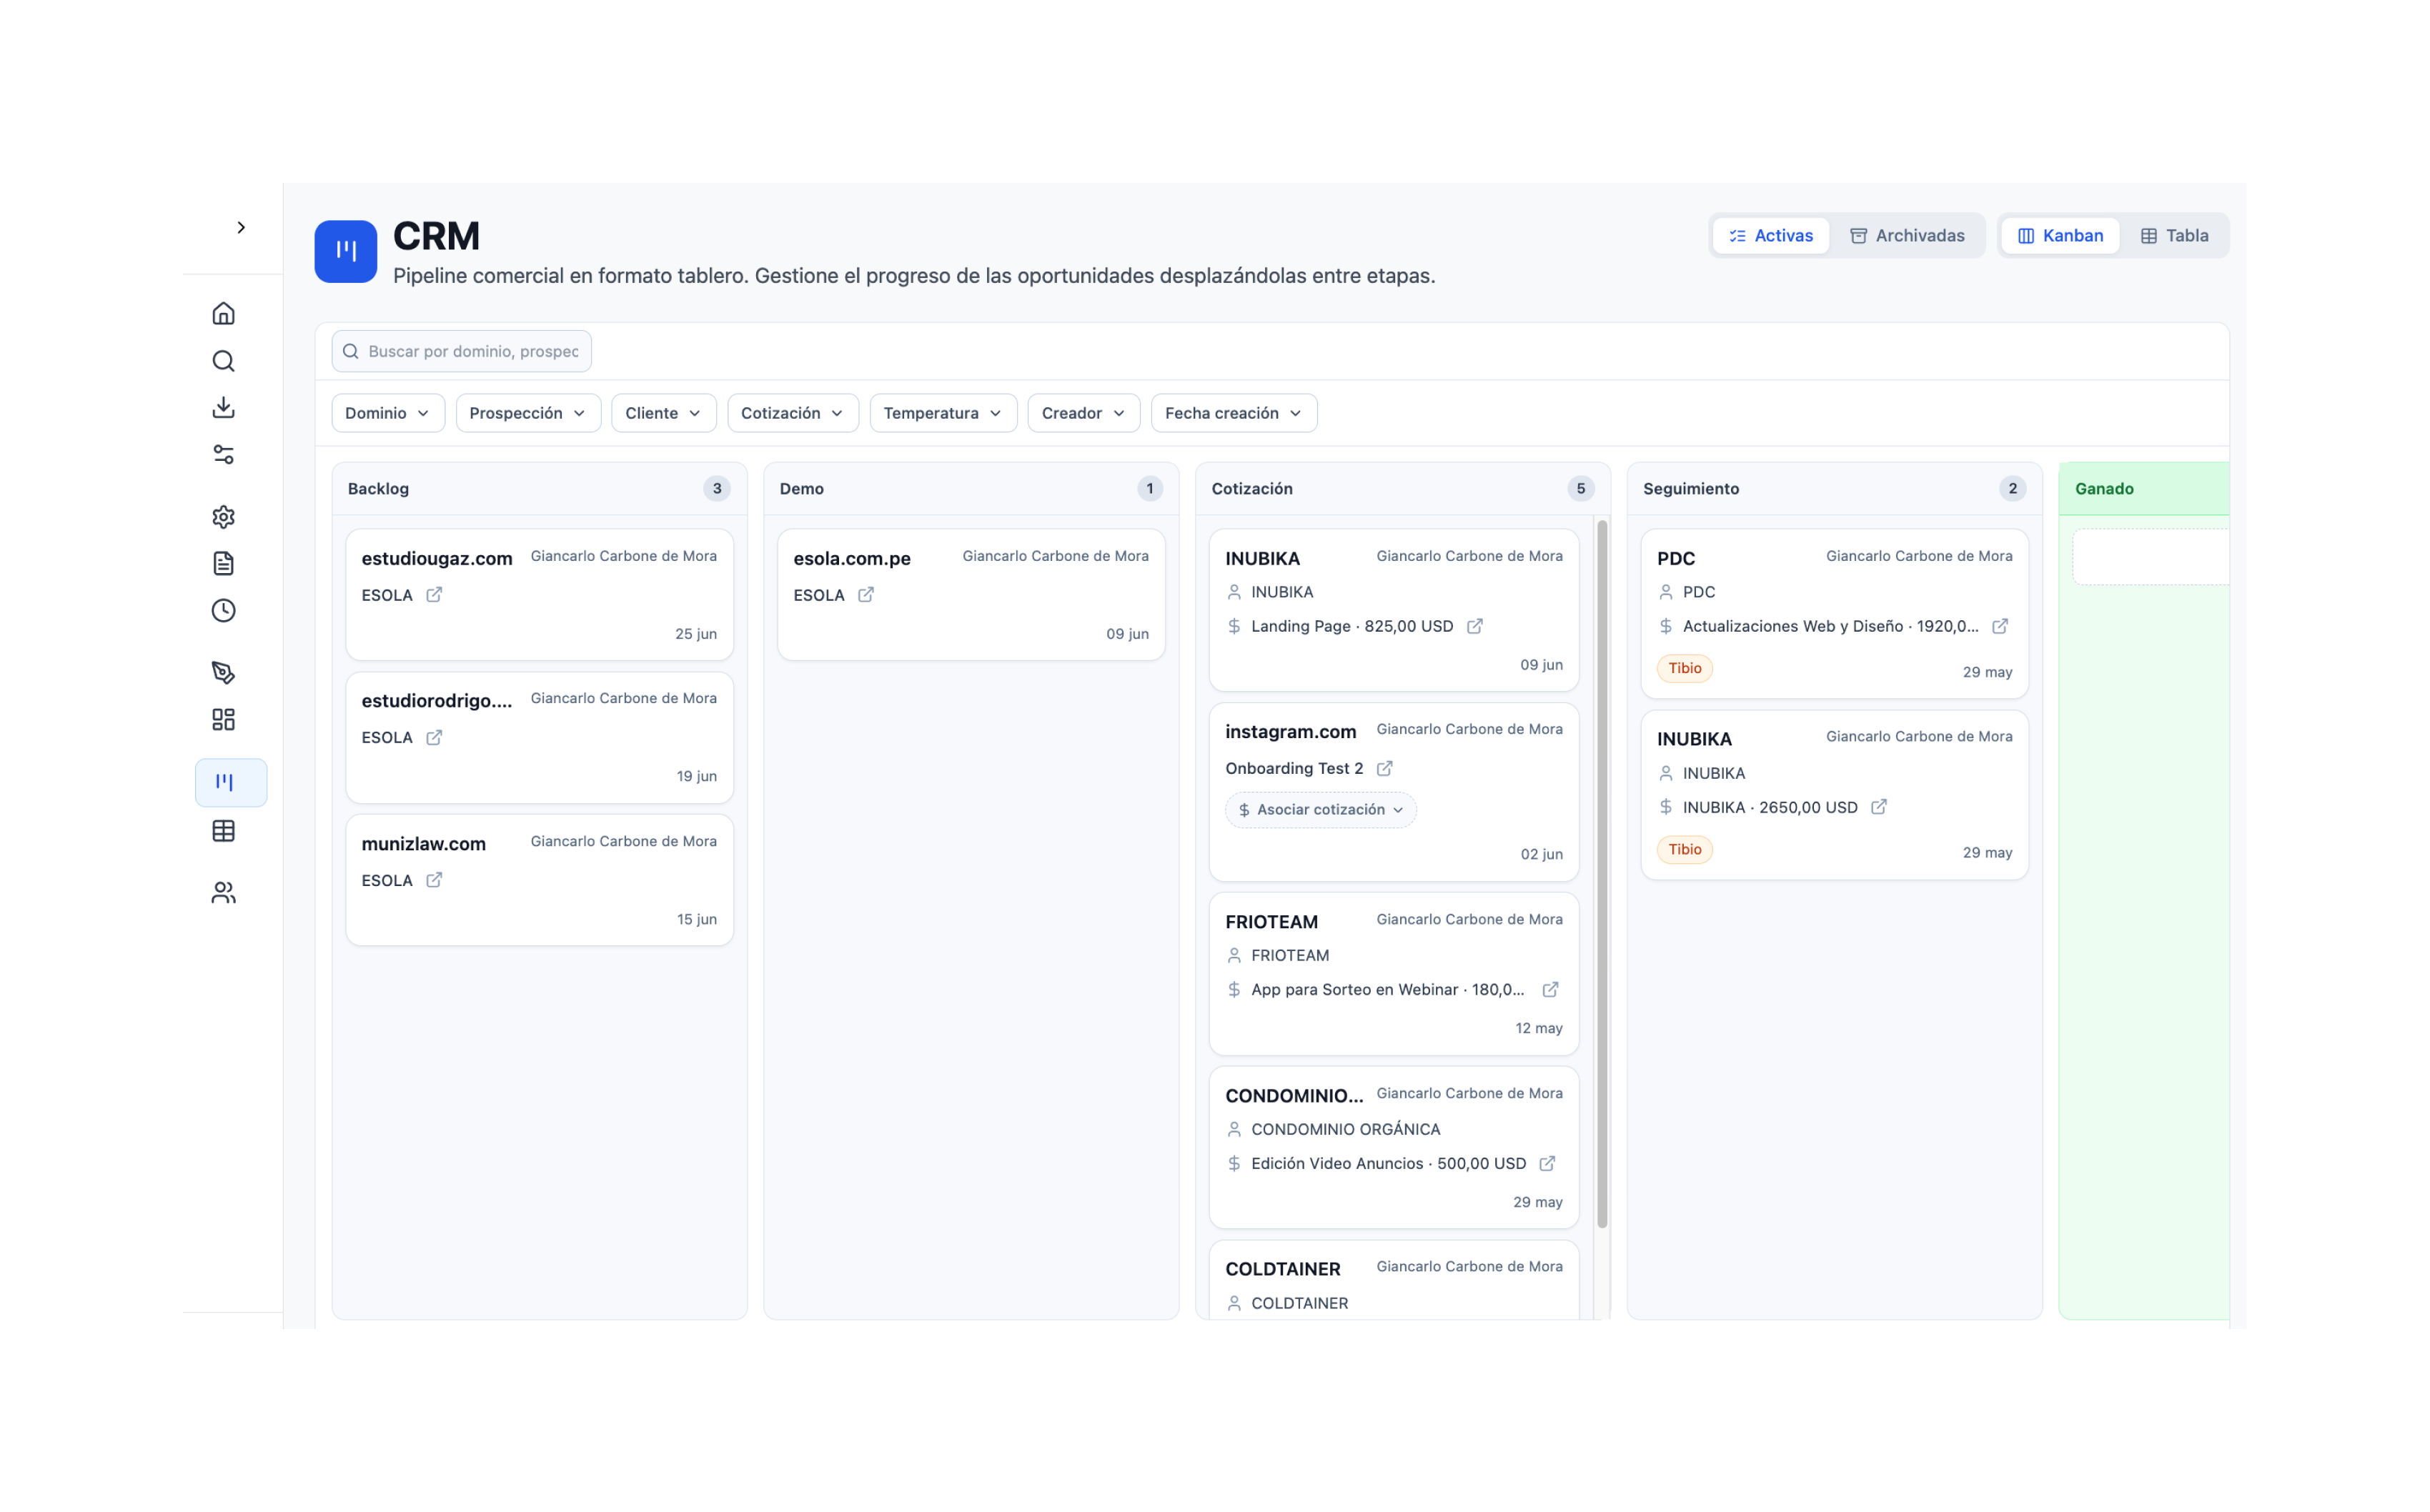Screen dimensions: 2430x1512
Task: Open the COLDTAINER card title
Action: click(1283, 1269)
